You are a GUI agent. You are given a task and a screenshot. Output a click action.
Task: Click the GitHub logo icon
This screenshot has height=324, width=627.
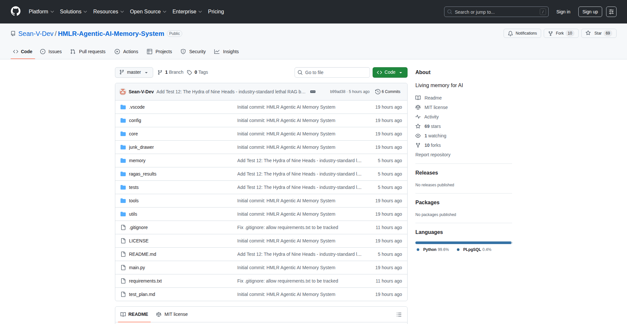(16, 11)
